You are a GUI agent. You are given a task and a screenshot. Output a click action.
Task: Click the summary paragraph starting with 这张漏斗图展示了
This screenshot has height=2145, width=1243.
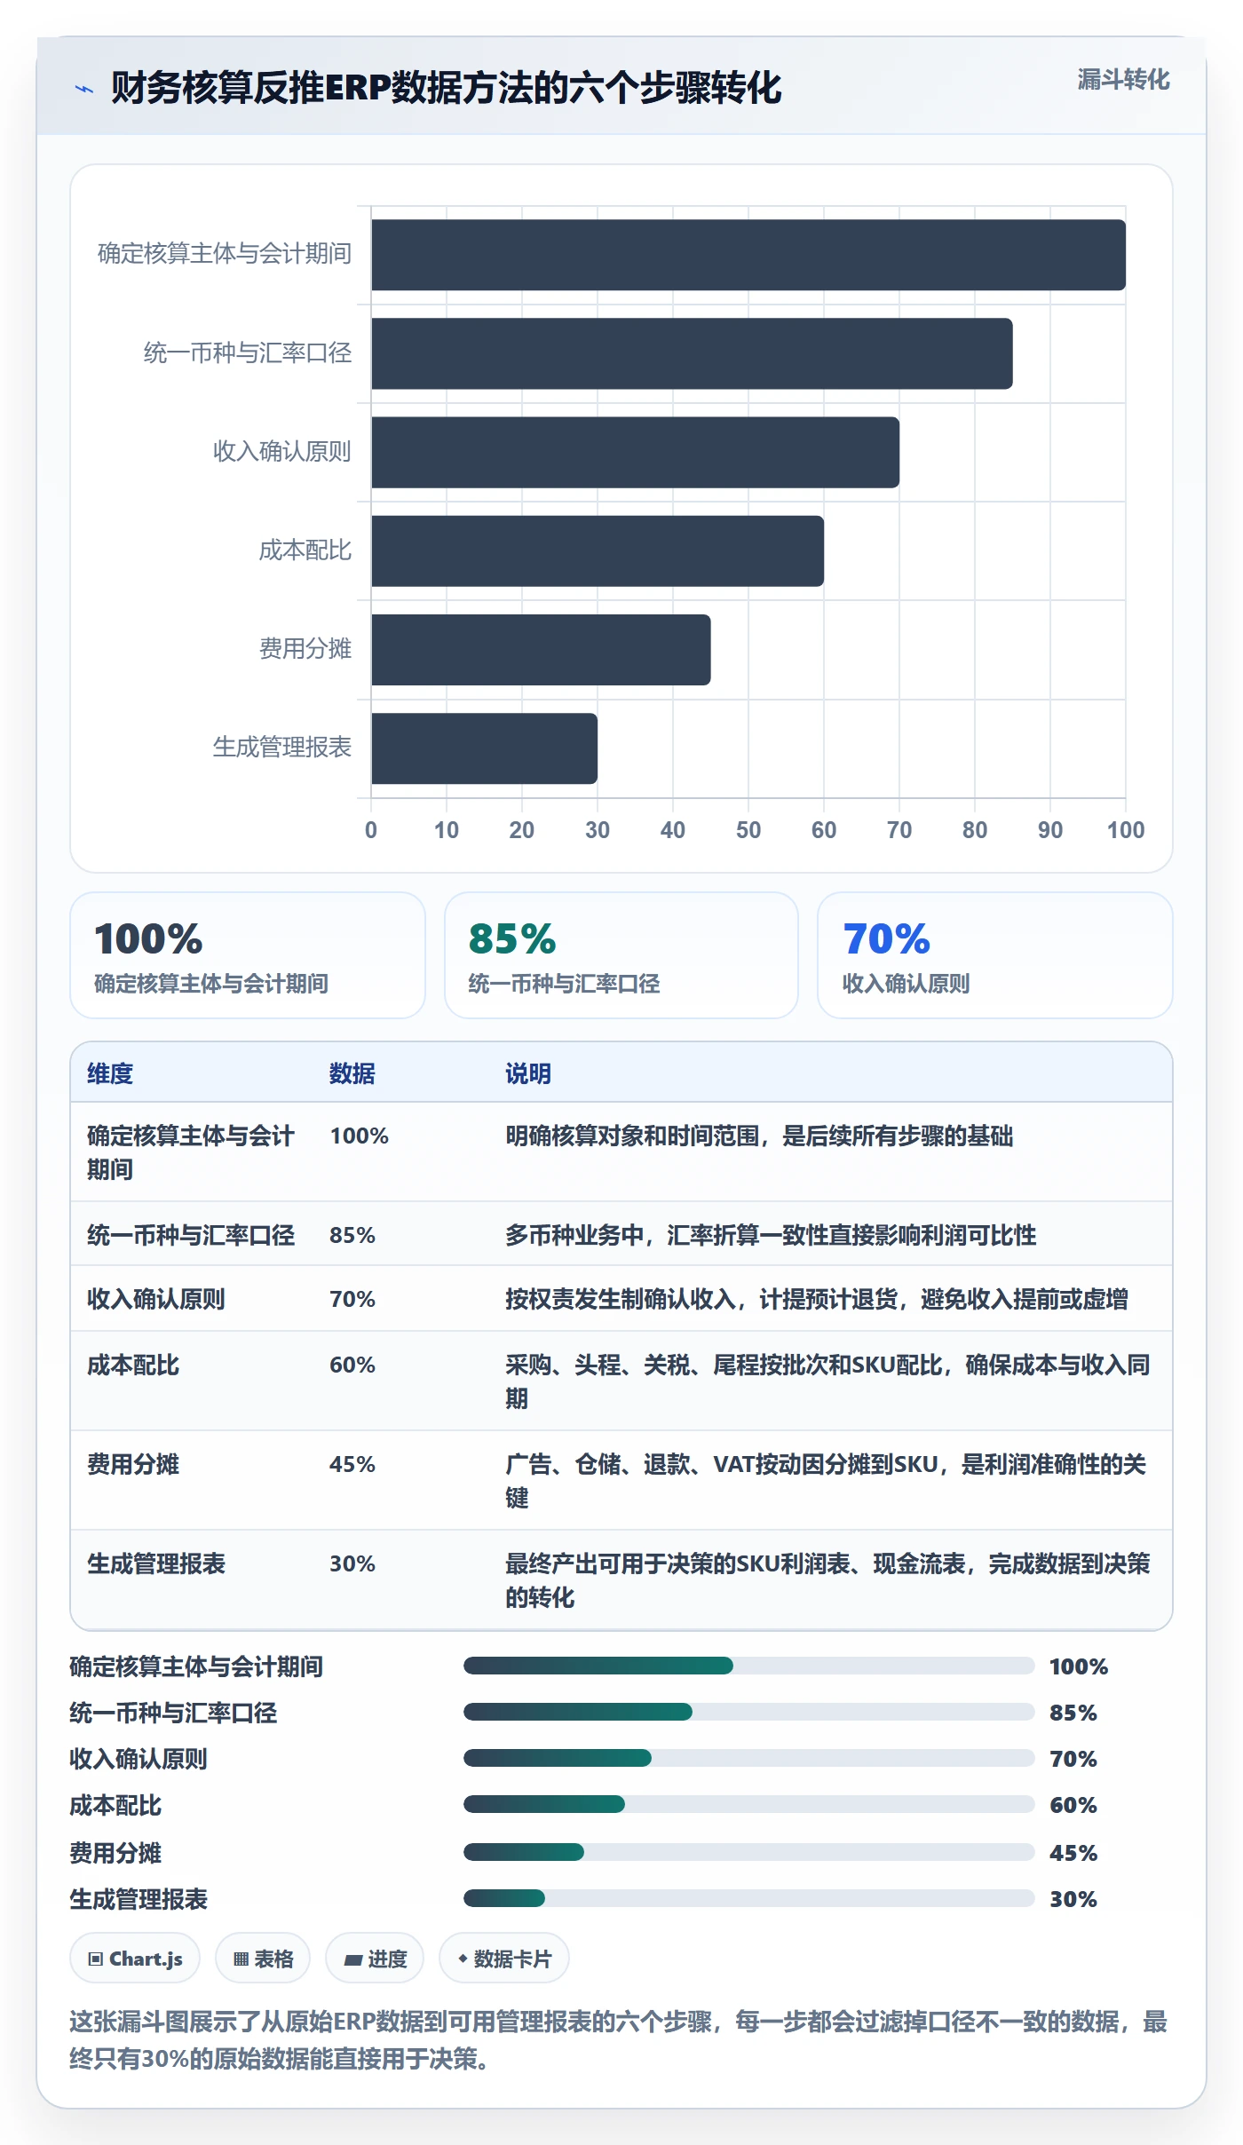pyautogui.click(x=618, y=2039)
